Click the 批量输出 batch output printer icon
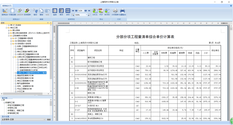233x125 pixels. click(x=123, y=12)
